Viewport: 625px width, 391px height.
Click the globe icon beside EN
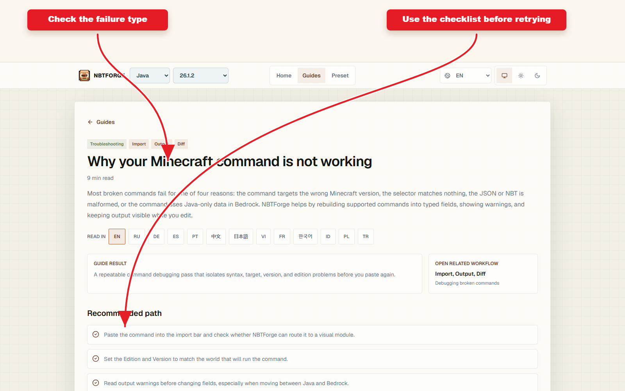pos(448,75)
